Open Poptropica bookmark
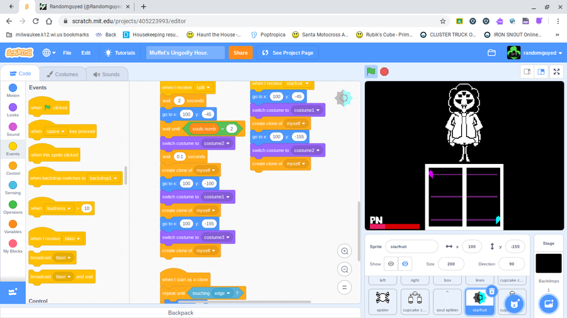The image size is (567, 318). point(268,35)
